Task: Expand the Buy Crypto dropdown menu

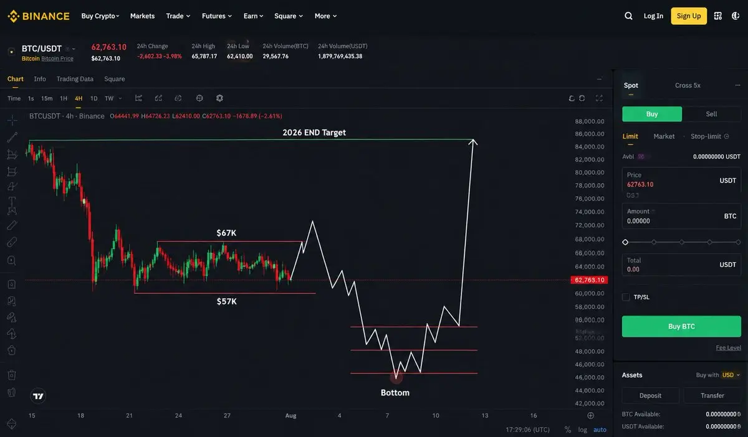Action: 100,16
